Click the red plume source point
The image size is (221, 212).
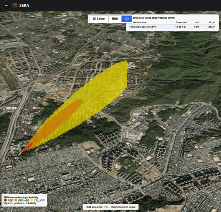[x=28, y=147]
